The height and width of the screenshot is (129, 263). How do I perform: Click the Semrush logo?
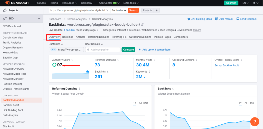[x=17, y=3]
